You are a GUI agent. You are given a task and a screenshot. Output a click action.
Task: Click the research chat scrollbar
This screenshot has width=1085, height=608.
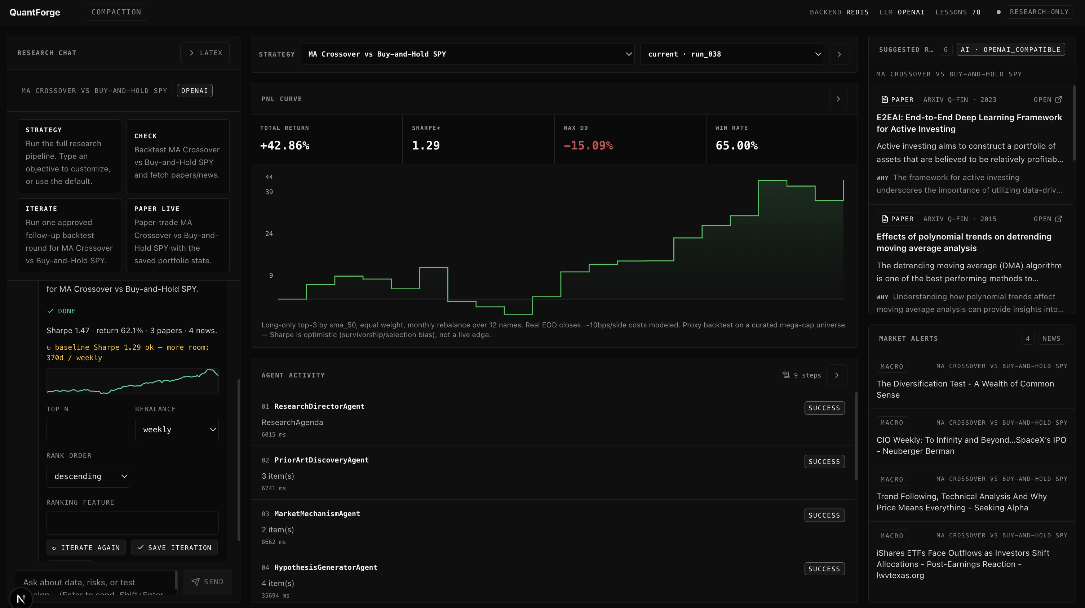click(x=239, y=460)
